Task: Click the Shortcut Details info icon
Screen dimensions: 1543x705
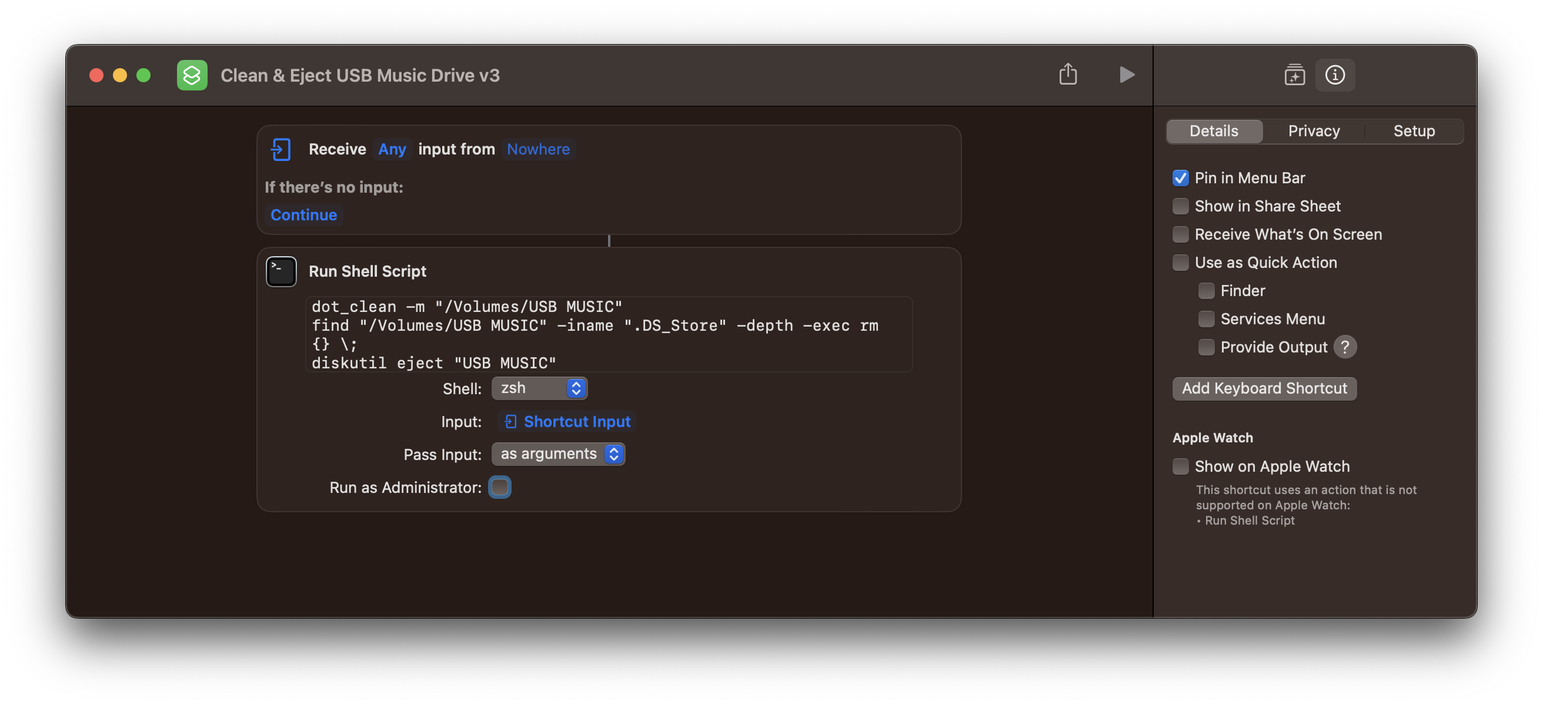Action: click(x=1335, y=75)
